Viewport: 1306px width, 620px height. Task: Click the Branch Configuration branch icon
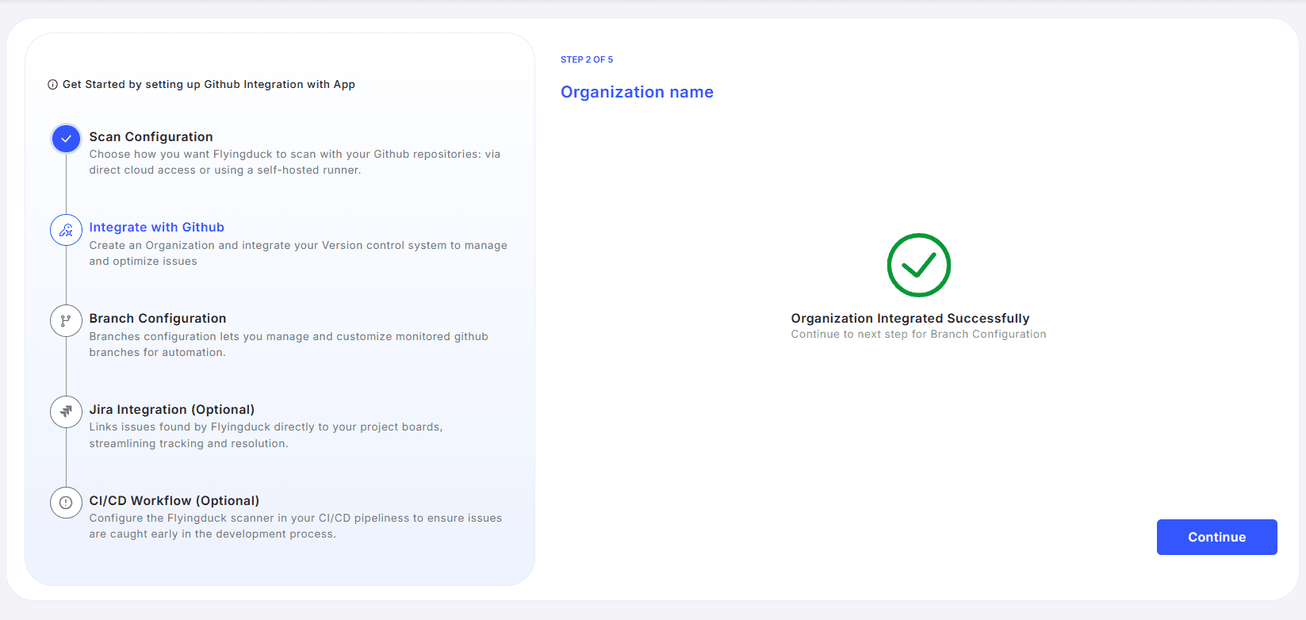(66, 321)
